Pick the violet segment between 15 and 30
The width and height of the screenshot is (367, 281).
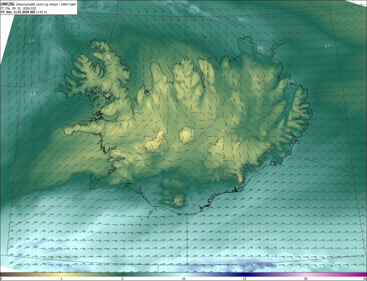pyautogui.click(x=275, y=274)
